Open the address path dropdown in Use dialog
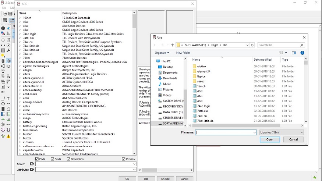322x181 pixels. [247, 45]
